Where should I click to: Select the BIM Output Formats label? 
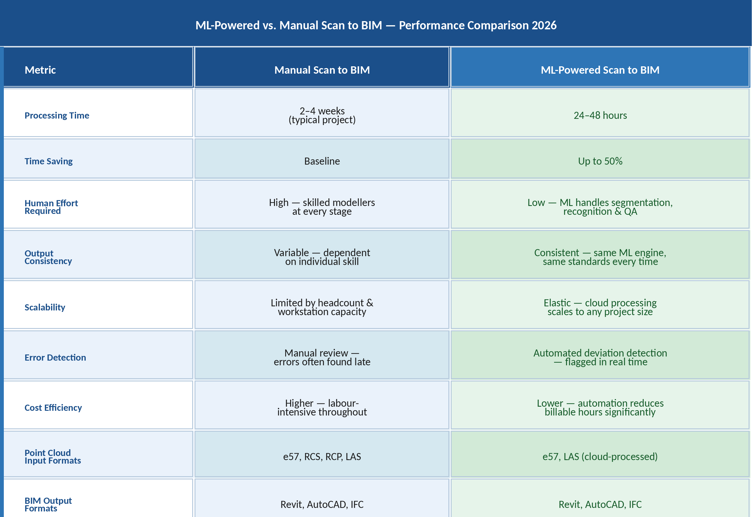[x=48, y=504]
